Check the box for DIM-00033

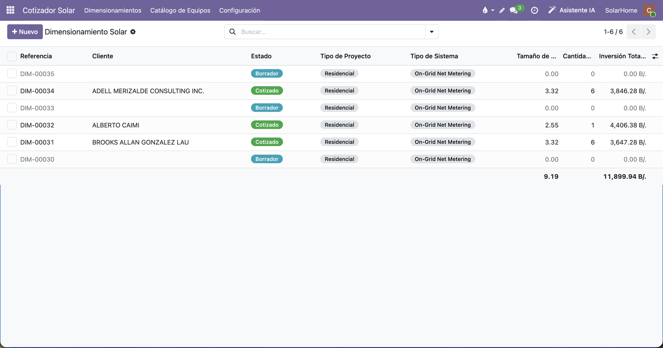12,108
